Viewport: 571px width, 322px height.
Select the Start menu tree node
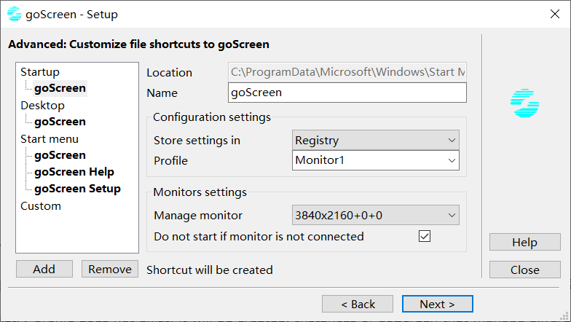[x=50, y=139]
